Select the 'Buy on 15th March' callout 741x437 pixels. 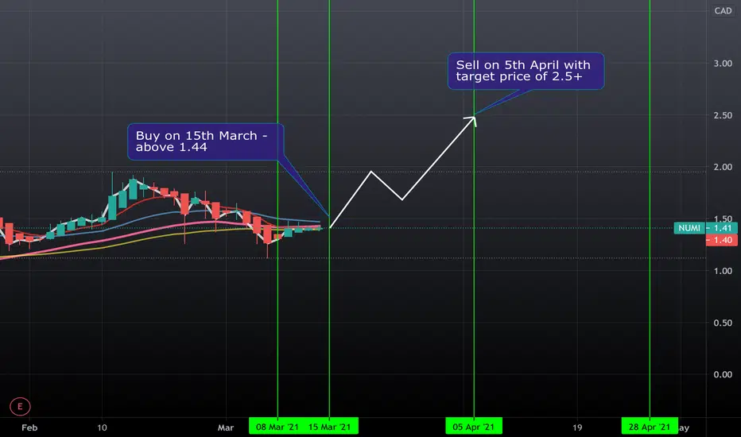(x=206, y=141)
